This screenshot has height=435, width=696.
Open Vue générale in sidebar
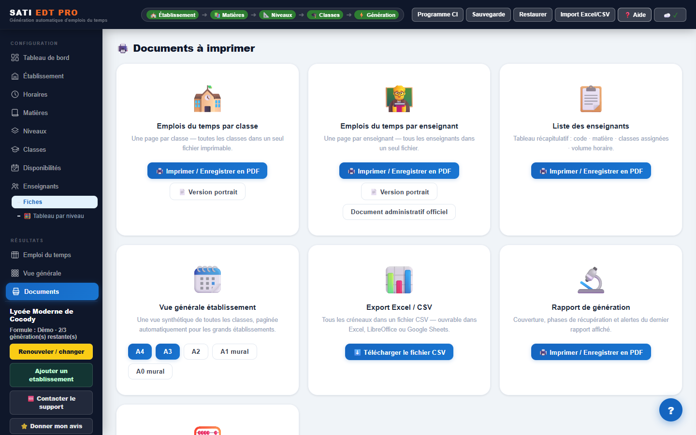[x=52, y=273]
